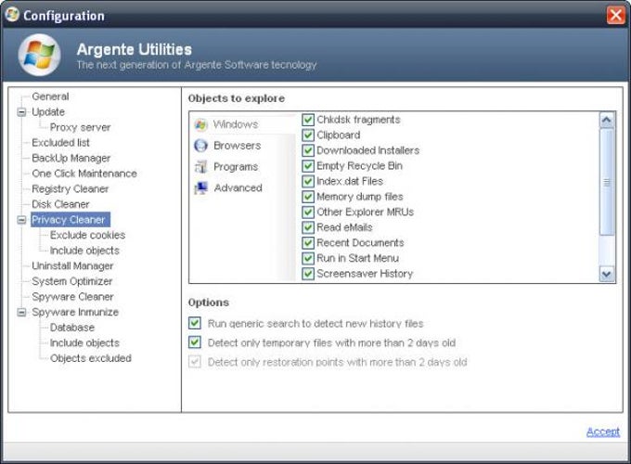This screenshot has height=464, width=631.
Task: Click scroll up arrow in objects list
Action: click(607, 120)
